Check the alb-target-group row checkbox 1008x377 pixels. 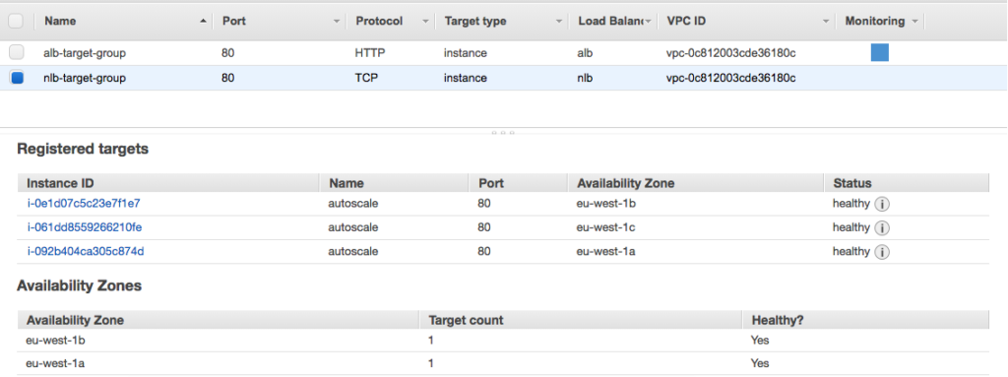click(16, 53)
